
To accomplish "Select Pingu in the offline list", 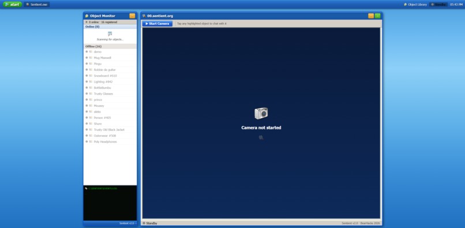I will (x=110, y=64).
